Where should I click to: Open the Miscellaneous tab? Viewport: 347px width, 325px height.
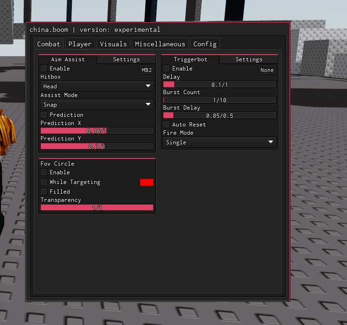(x=160, y=44)
